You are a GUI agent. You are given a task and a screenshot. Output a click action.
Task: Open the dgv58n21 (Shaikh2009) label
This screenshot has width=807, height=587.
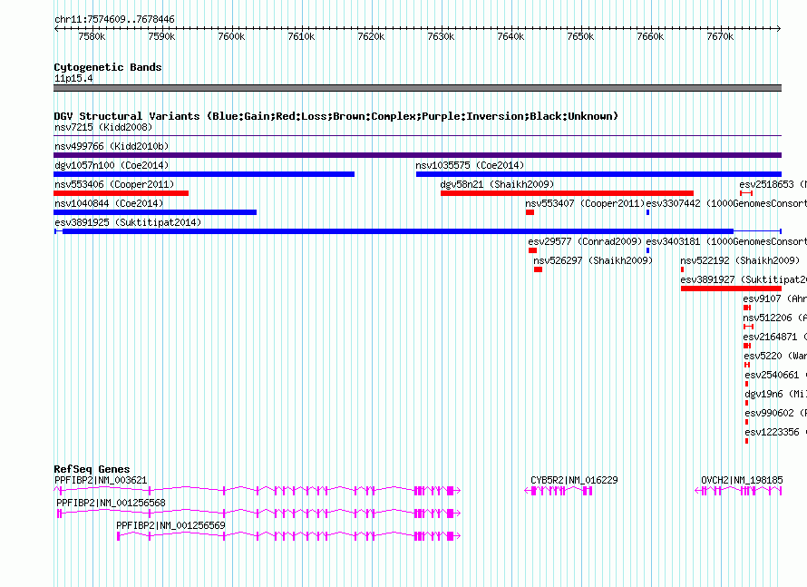pyautogui.click(x=497, y=184)
